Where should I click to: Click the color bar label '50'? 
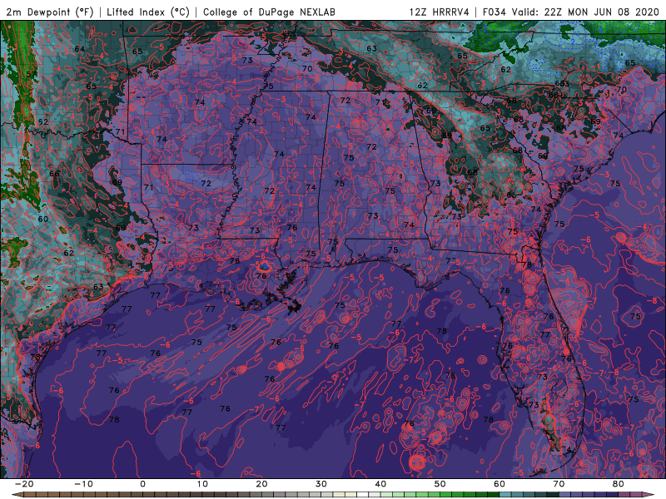click(440, 484)
